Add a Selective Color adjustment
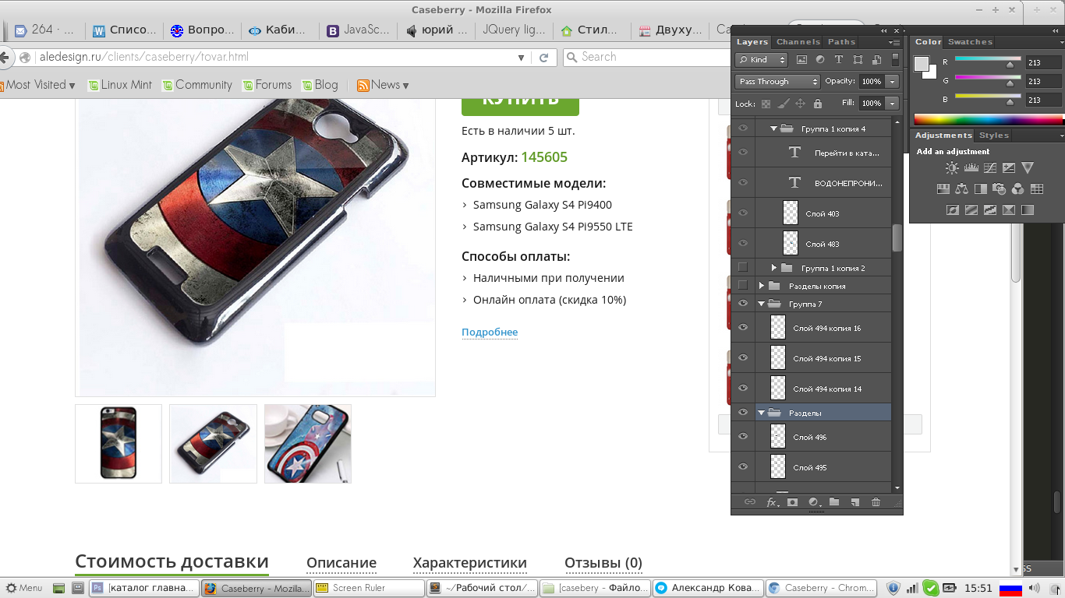1065x598 pixels. 1008,209
